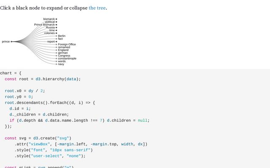
Task: Expand the report node dot
Action: point(57,42)
